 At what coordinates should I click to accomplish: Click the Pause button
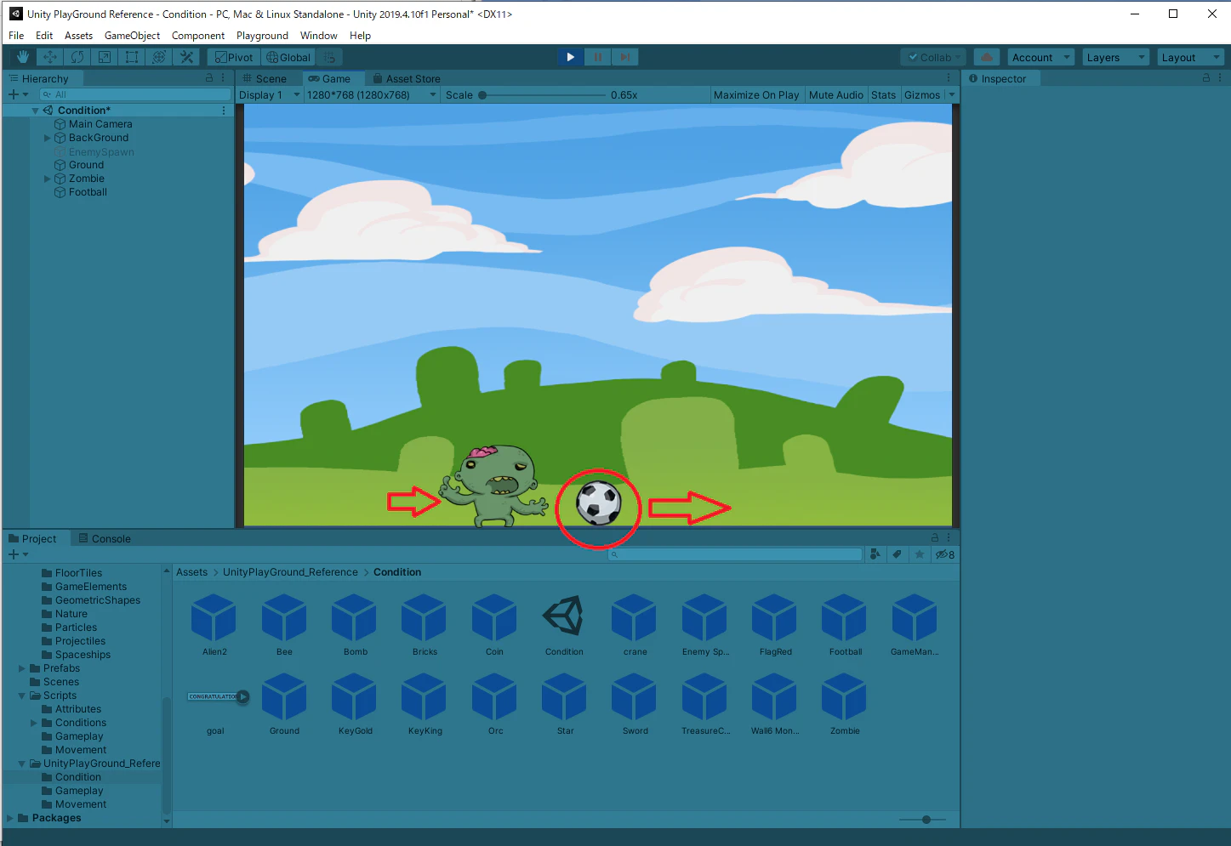click(x=597, y=57)
